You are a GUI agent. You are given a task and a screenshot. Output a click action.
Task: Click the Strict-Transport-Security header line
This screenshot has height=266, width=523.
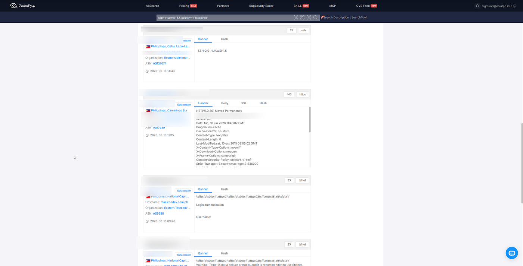point(227,164)
